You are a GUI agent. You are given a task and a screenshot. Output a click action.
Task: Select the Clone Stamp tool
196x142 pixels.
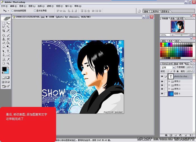pos(4,39)
